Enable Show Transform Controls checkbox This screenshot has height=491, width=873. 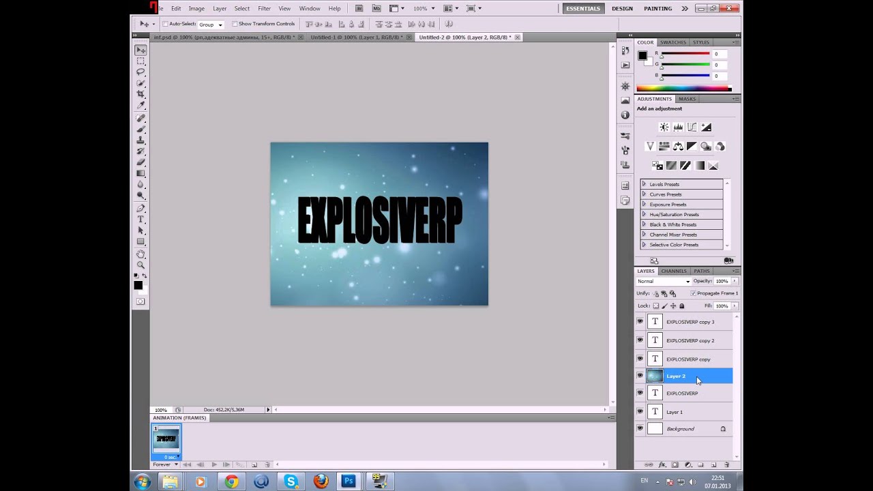235,24
